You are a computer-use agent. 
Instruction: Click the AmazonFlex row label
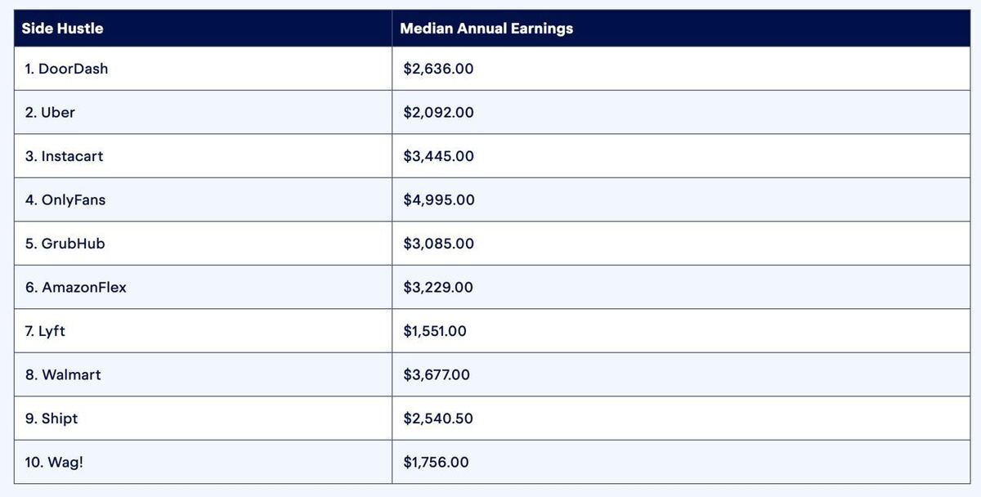(75, 288)
